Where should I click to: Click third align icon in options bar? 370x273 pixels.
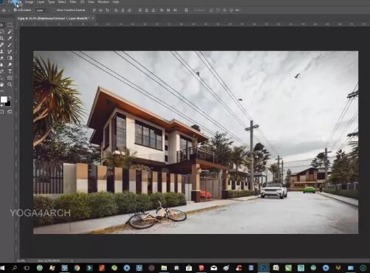click(x=108, y=10)
